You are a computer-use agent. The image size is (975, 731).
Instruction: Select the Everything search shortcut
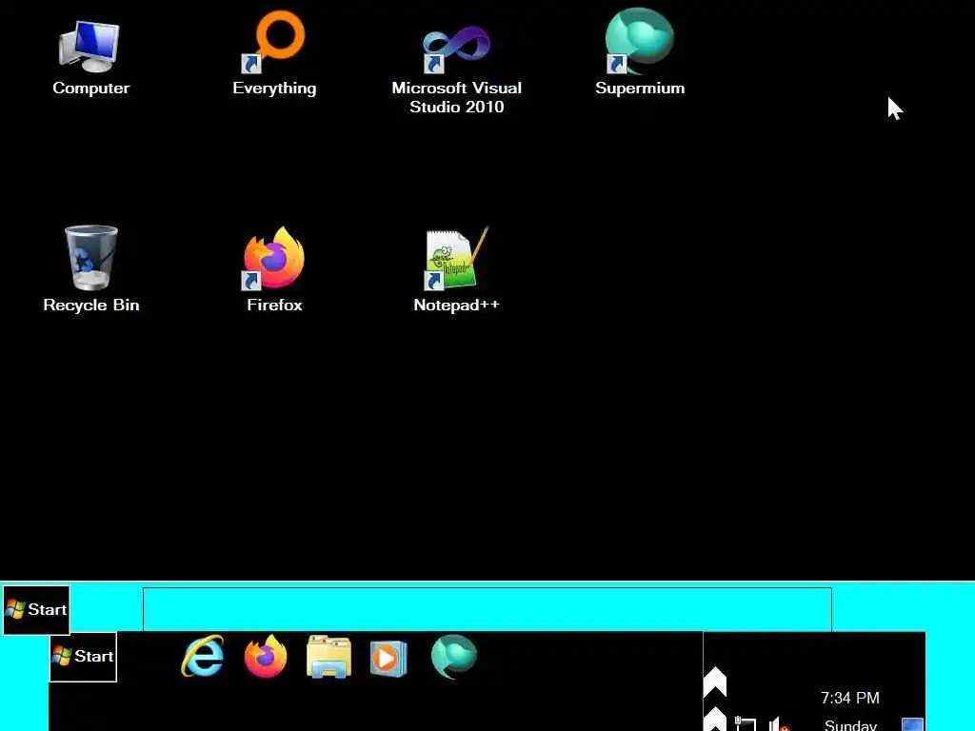[x=274, y=54]
